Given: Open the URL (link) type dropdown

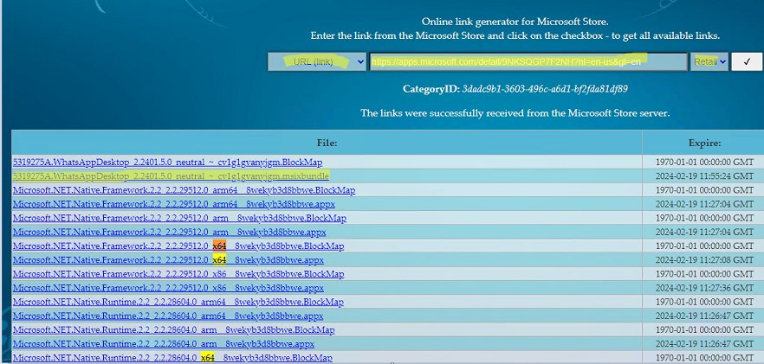Looking at the screenshot, I should coord(317,61).
